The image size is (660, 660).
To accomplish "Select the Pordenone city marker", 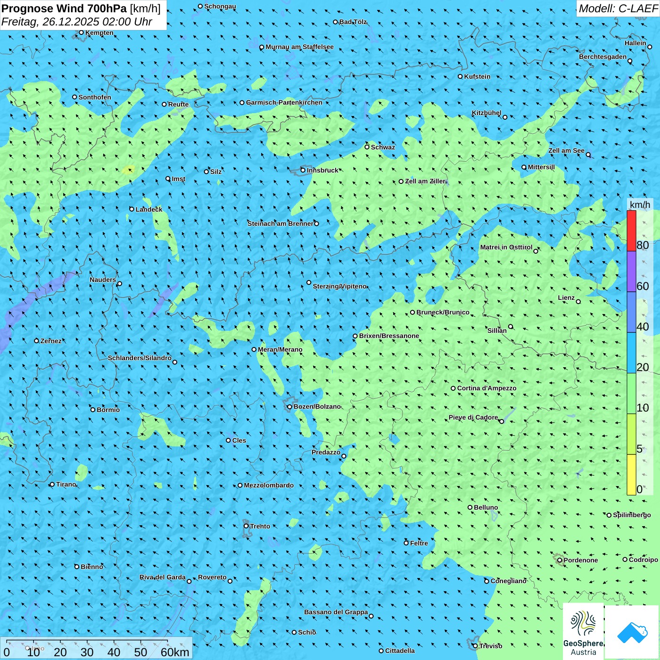I will 560,560.
